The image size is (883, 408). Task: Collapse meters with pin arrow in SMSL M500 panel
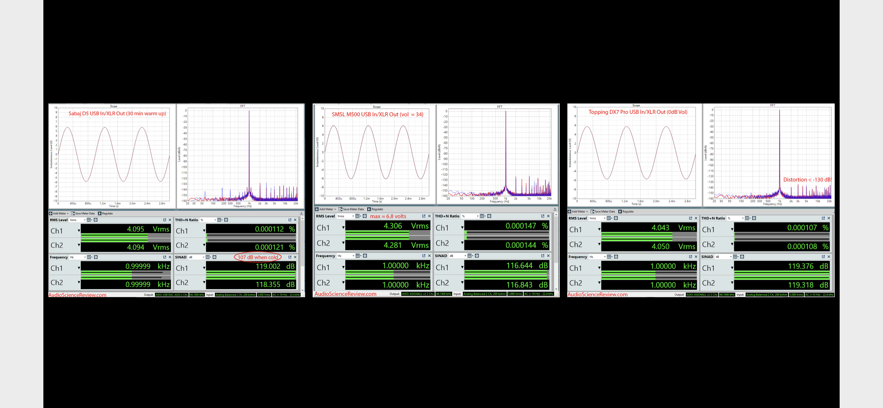click(x=555, y=209)
